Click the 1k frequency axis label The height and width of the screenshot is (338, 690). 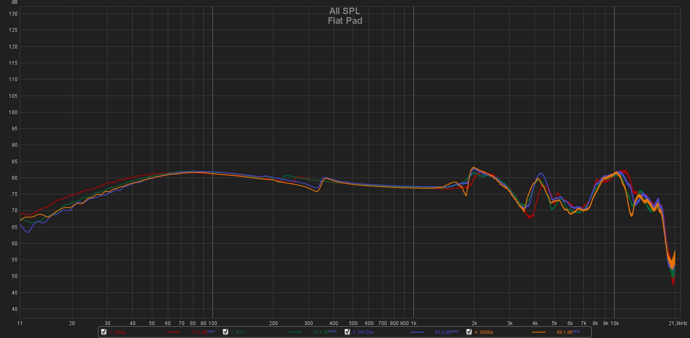pyautogui.click(x=413, y=323)
